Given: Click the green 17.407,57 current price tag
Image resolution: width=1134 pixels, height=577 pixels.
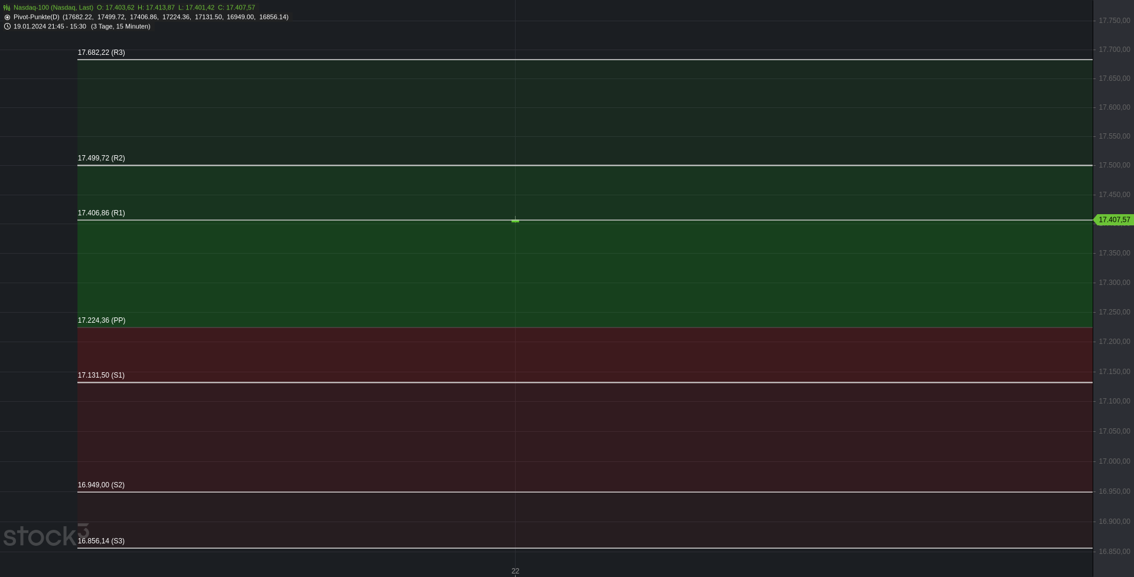Looking at the screenshot, I should click(1113, 220).
